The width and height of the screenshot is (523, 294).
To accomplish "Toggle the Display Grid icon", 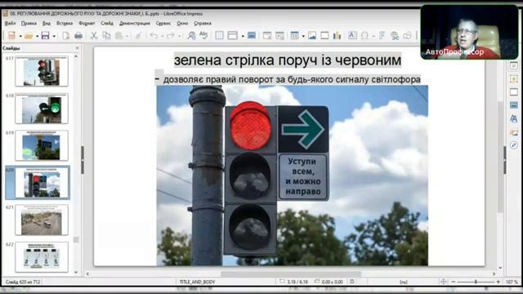I will 219,35.
